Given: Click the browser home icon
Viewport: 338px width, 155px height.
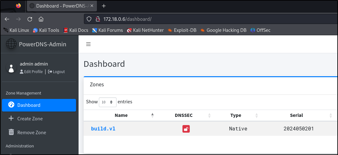Looking at the screenshot, I should coord(41,19).
